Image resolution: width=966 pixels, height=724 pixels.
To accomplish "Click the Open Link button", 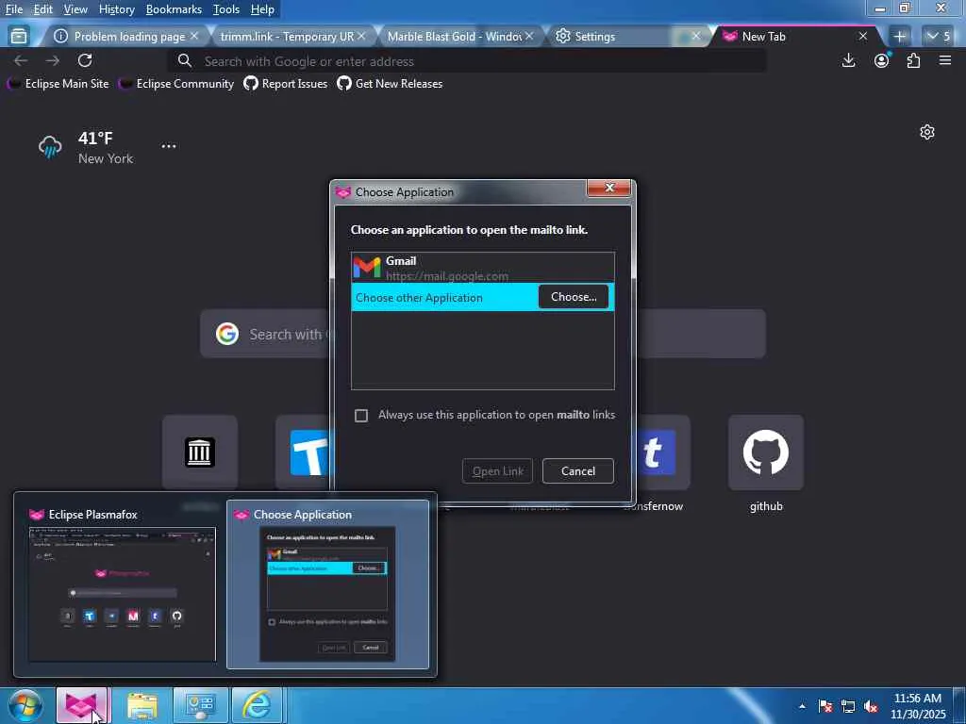I will tap(497, 471).
